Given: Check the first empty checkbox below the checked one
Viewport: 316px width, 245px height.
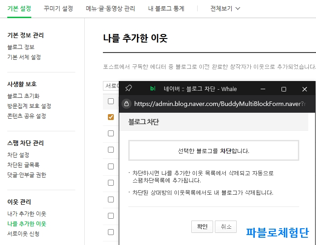Looking at the screenshot, I should pyautogui.click(x=111, y=133).
